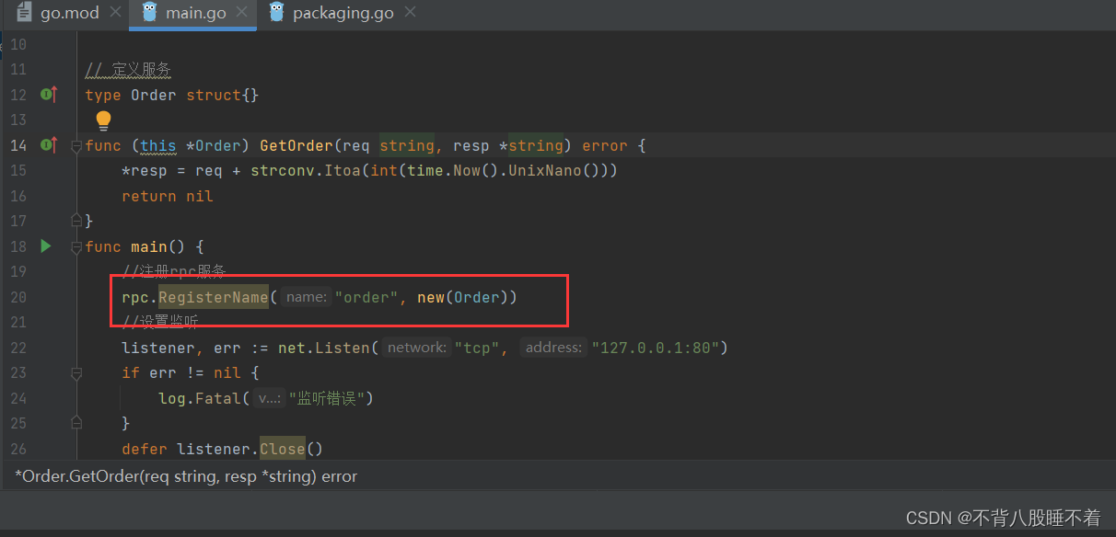The image size is (1116, 537).
Task: Click the // 定义服务 comment
Action: click(128, 70)
